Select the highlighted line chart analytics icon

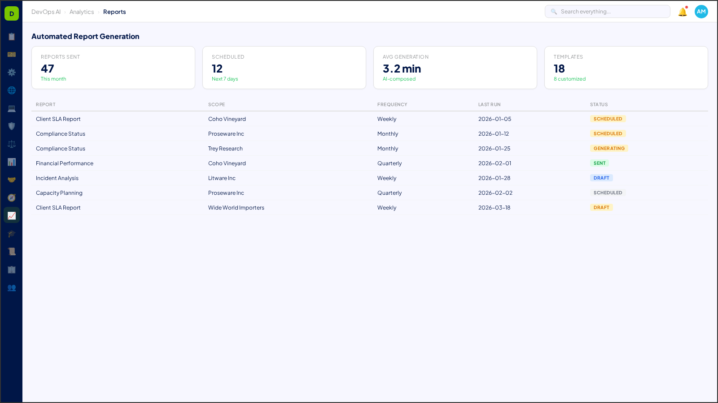point(12,215)
